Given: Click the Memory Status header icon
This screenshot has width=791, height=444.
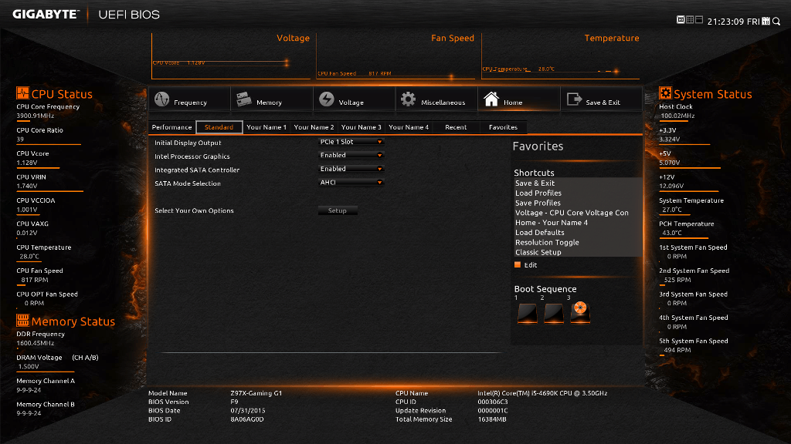Looking at the screenshot, I should (x=22, y=320).
